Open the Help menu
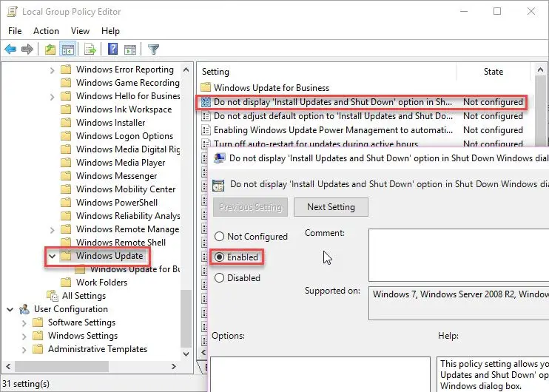The image size is (549, 392). point(110,31)
